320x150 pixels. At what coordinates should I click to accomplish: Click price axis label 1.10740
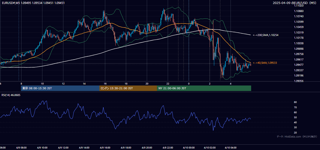click(299, 16)
